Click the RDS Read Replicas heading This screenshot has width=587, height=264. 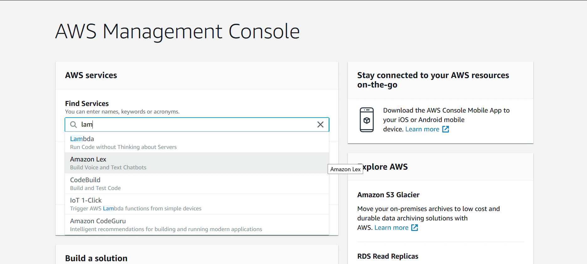point(388,256)
